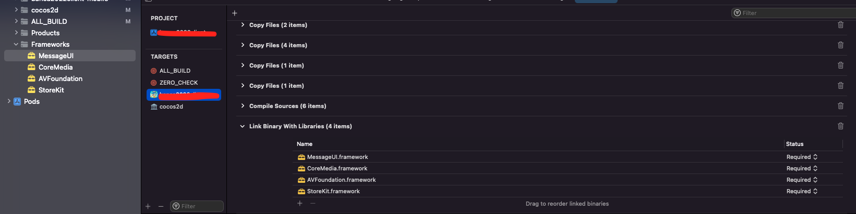Open the cocos2d target

click(x=171, y=106)
